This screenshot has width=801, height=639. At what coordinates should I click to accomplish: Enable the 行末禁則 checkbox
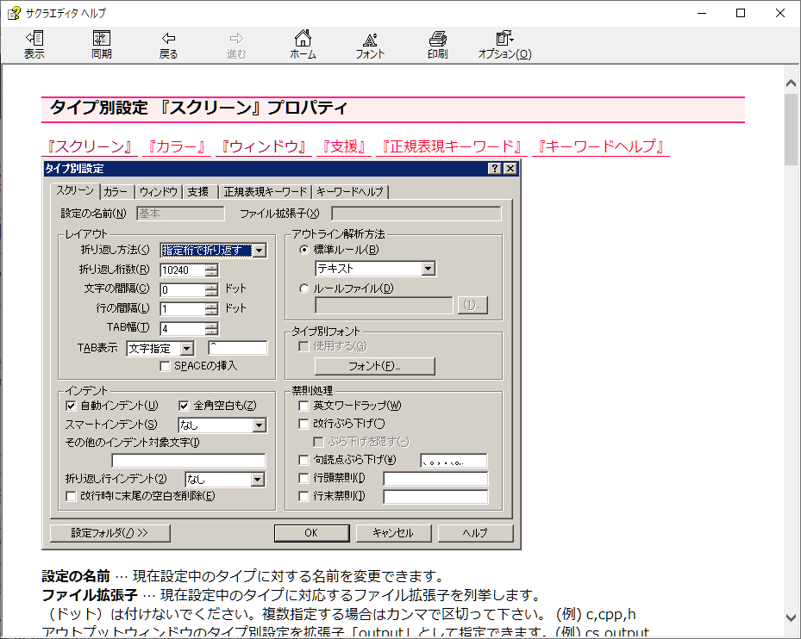click(x=304, y=496)
